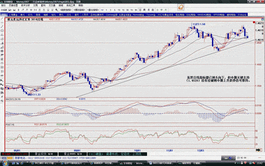Open the third indicator dropdown in the toolbar
Image resolution: width=265 pixels, height=166 pixels.
pyautogui.click(x=93, y=10)
